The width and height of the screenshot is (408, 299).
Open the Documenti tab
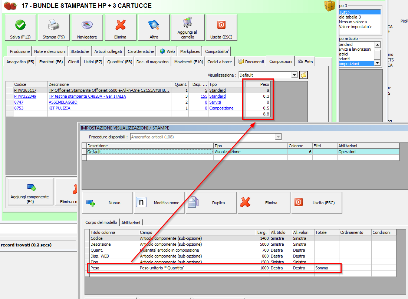point(251,62)
